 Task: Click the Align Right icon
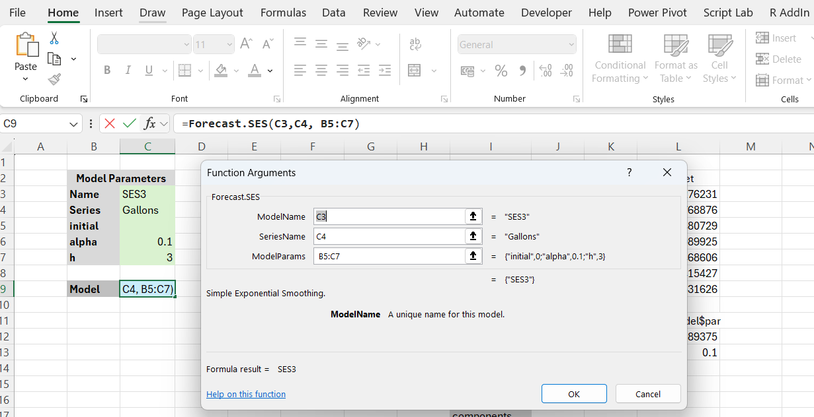point(343,70)
